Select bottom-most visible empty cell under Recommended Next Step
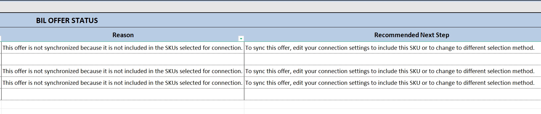541x114 pixels. tap(393, 112)
